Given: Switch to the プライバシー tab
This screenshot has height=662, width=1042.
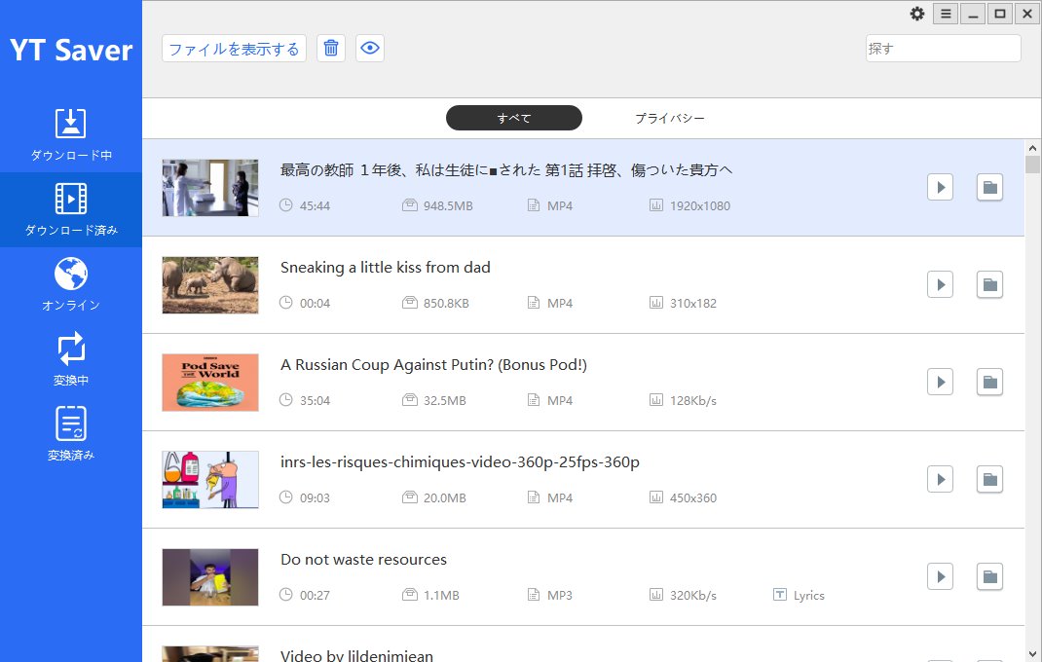Looking at the screenshot, I should [x=670, y=118].
